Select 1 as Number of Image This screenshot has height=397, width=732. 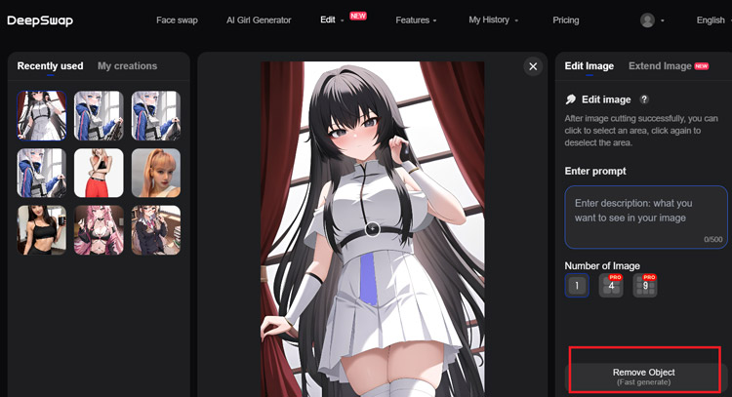click(x=577, y=285)
